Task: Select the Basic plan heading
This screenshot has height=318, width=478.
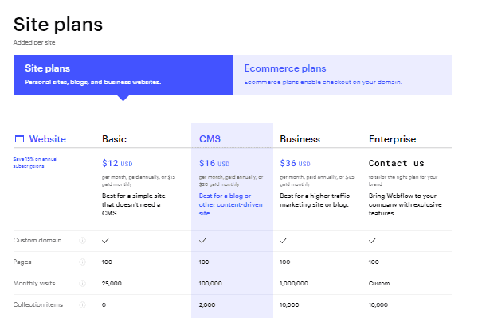Action: 114,139
